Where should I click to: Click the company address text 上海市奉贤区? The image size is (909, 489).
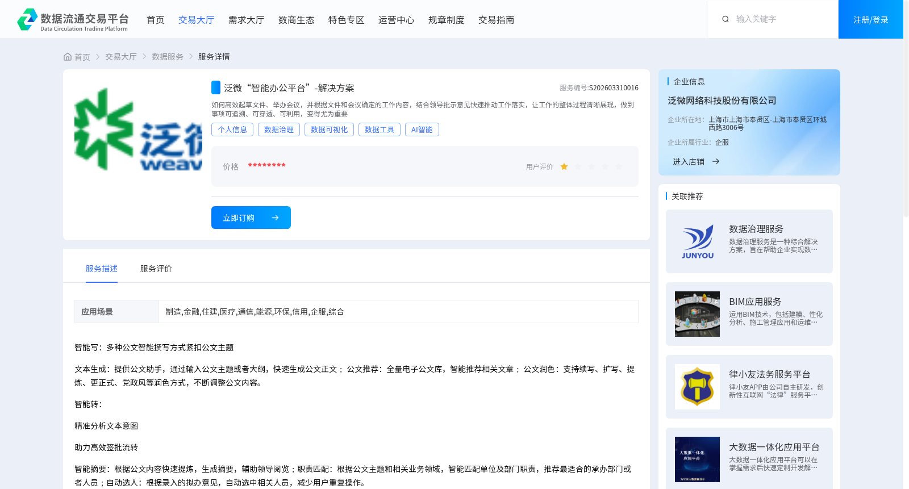coord(768,124)
